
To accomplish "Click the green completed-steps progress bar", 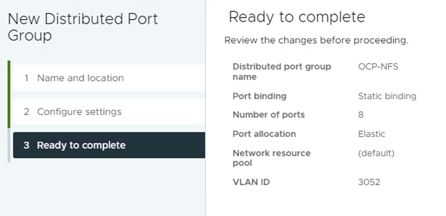I will coord(9,94).
